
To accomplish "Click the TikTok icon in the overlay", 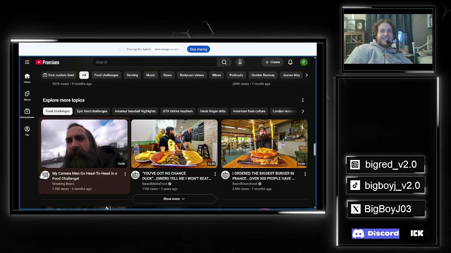I will 355,186.
